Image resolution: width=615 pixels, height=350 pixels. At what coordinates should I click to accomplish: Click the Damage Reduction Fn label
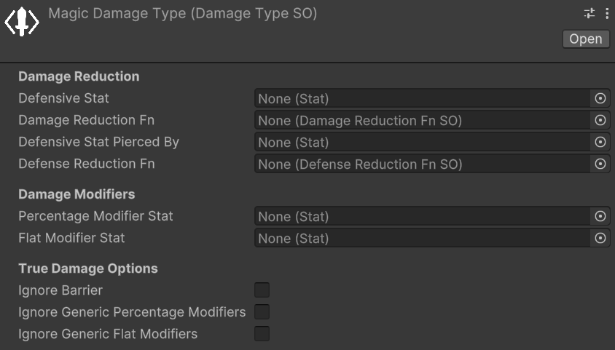(86, 120)
